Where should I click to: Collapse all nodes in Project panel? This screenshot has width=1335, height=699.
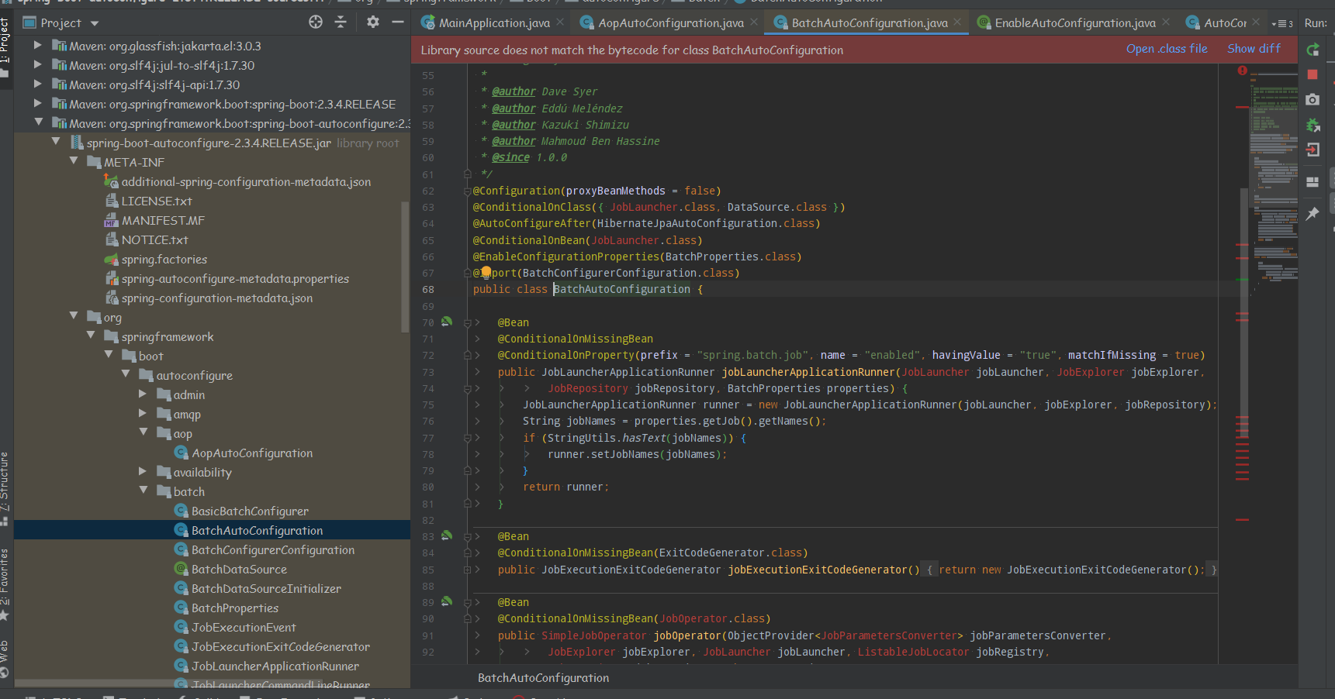(341, 22)
